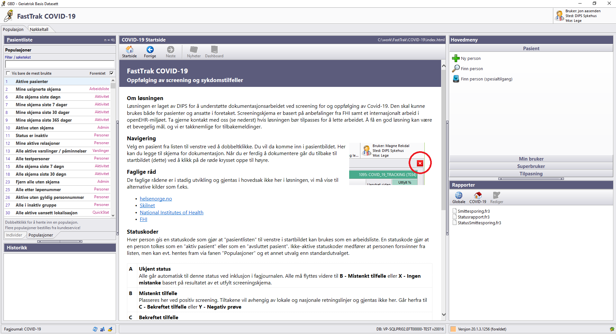
Task: Click the Finn person magnifier icon
Action: (x=456, y=69)
